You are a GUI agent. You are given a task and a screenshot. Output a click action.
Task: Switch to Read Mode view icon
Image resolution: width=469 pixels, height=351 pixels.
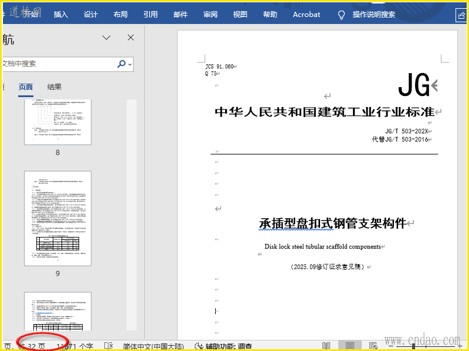[x=326, y=346]
